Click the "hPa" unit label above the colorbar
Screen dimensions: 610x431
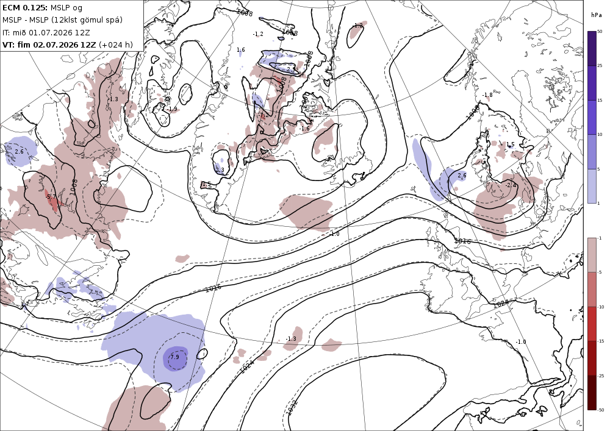click(x=596, y=15)
